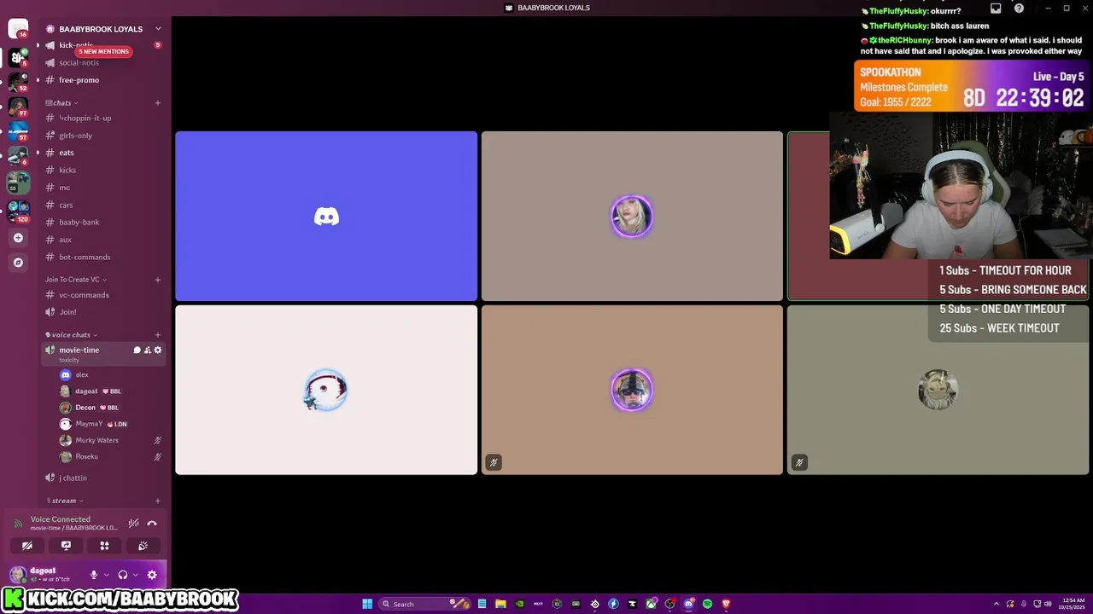
Task: Go to the choppin-it-up channel
Action: point(103,118)
